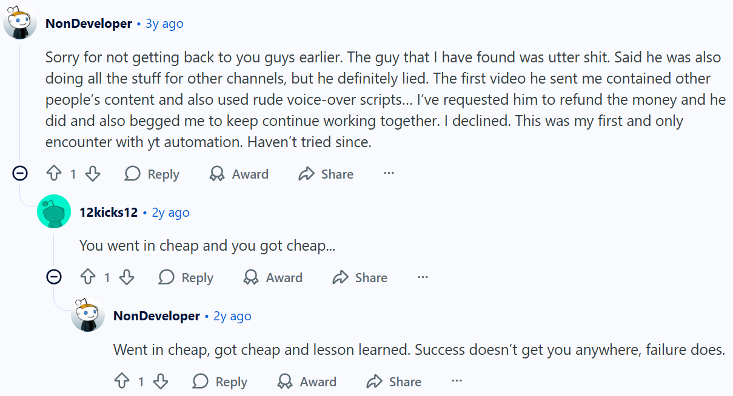The image size is (733, 396).
Task: Click 12kicks12's teal avatar
Action: pyautogui.click(x=54, y=211)
